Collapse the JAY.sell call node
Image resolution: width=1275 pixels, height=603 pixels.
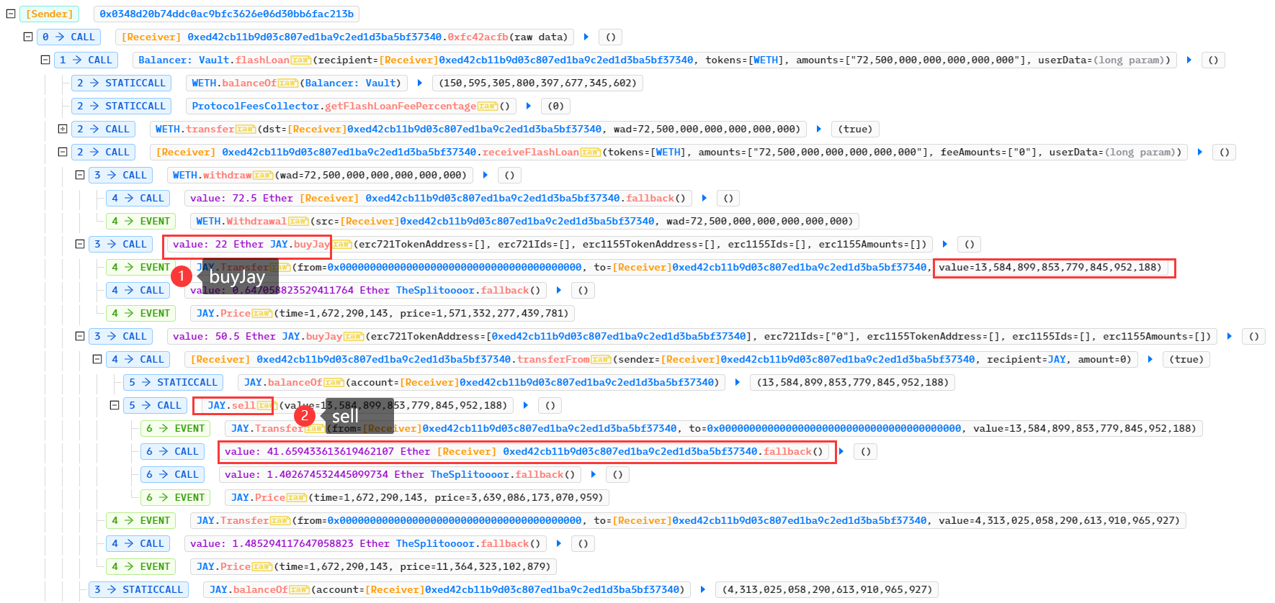click(115, 405)
